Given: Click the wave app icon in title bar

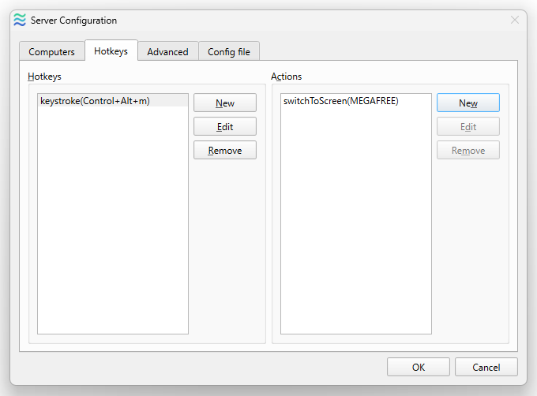Looking at the screenshot, I should [x=20, y=21].
